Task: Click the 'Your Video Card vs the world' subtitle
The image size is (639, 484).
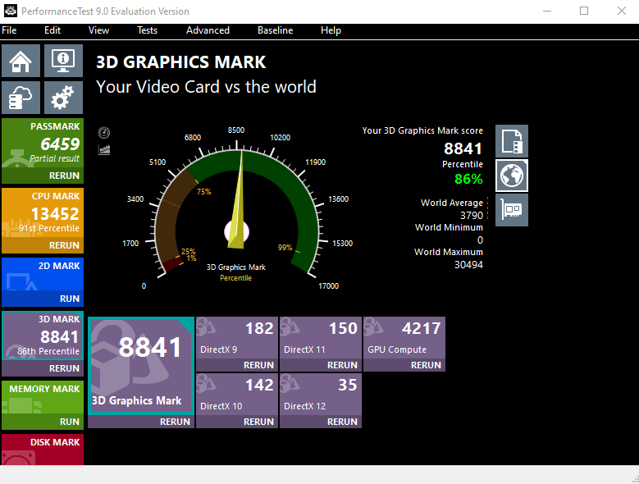Action: click(206, 87)
